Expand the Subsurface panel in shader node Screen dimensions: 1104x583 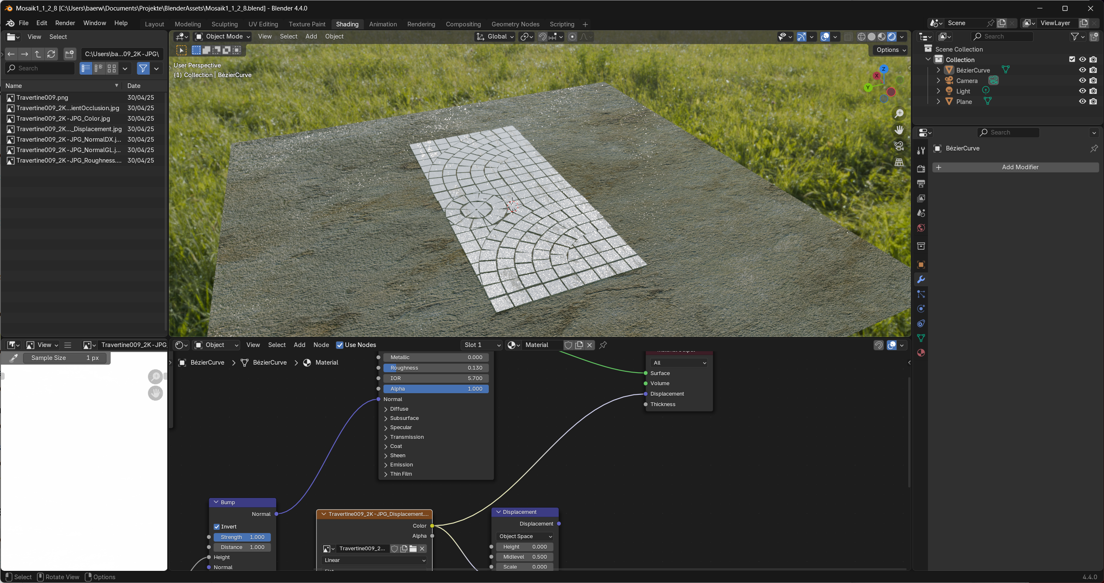tap(404, 418)
